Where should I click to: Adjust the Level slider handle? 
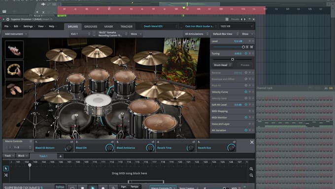click(243, 47)
